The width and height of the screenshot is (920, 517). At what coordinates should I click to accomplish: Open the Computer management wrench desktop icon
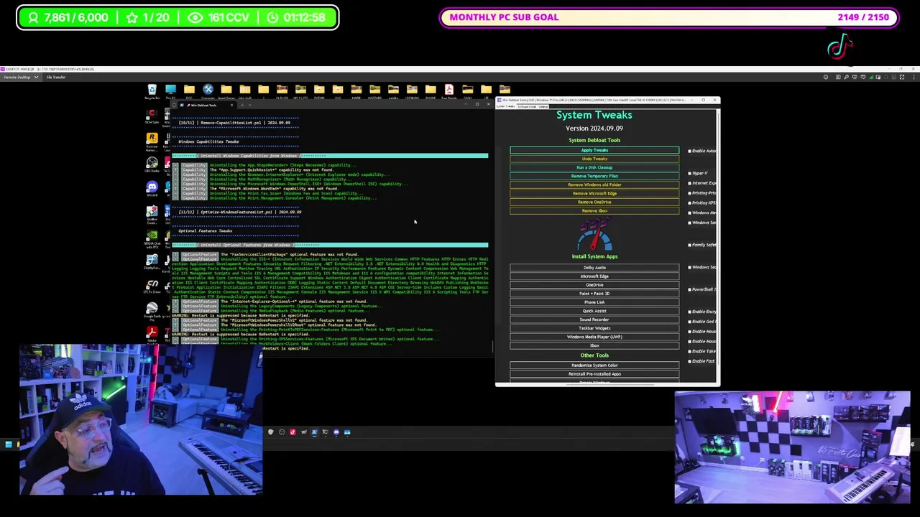pos(208,91)
